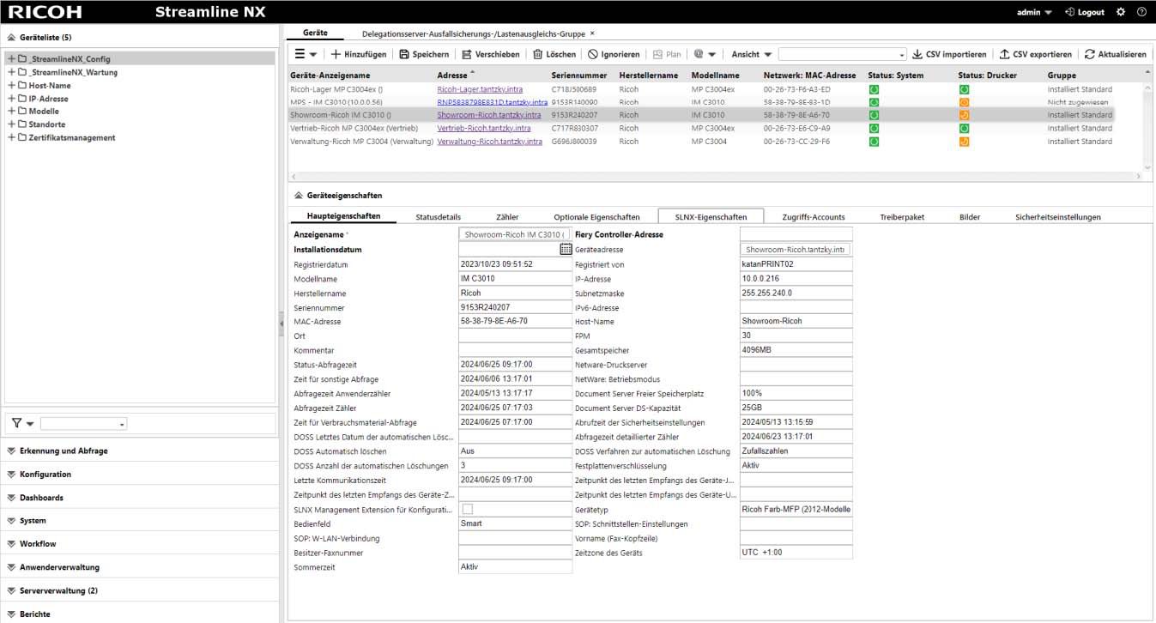The width and height of the screenshot is (1156, 623).
Task: Click printer status icon of MPS - IM C3010 row
Action: [x=964, y=102]
